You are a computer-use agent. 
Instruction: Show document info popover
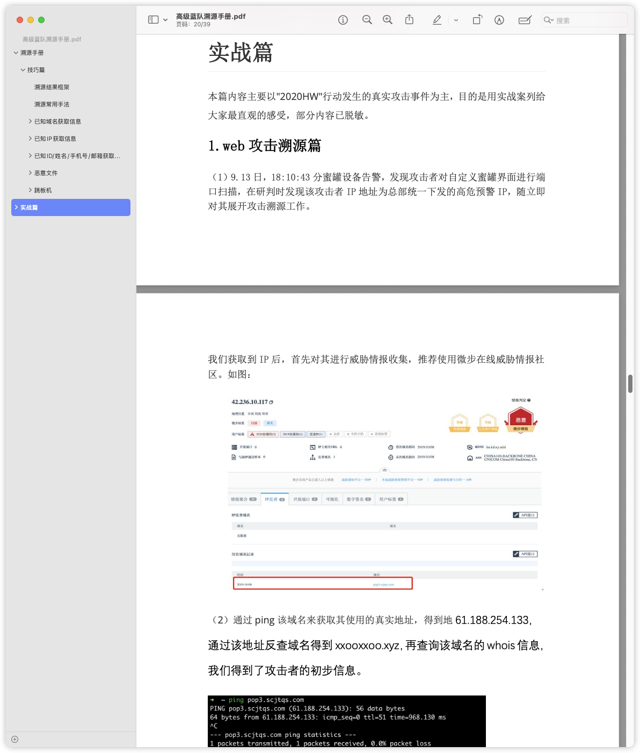(343, 19)
